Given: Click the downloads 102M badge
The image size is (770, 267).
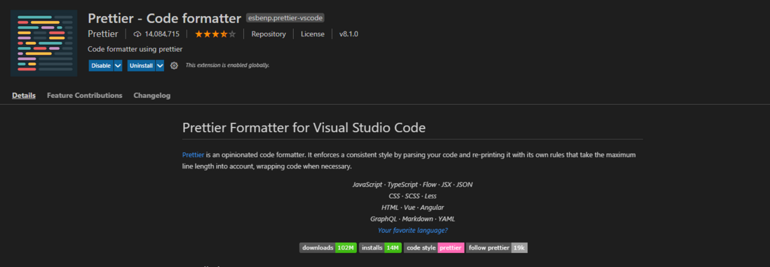Looking at the screenshot, I should (328, 248).
